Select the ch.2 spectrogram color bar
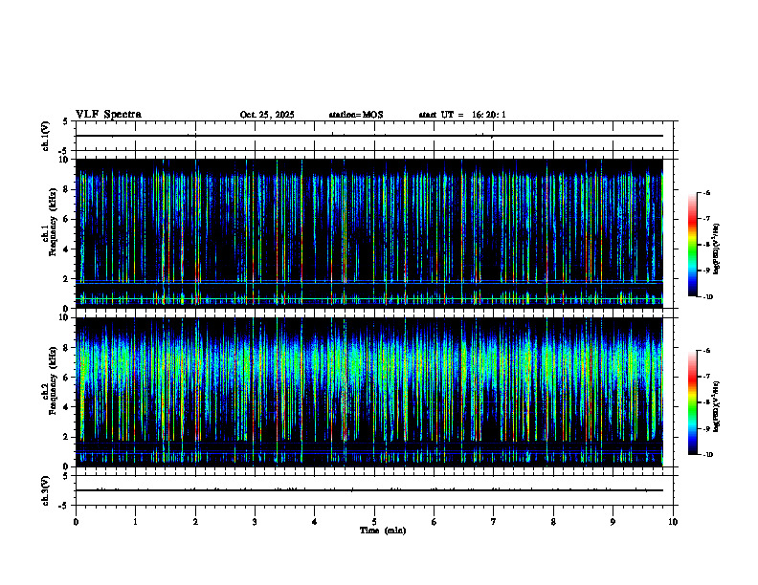This screenshot has height=585, width=758. 692,402
